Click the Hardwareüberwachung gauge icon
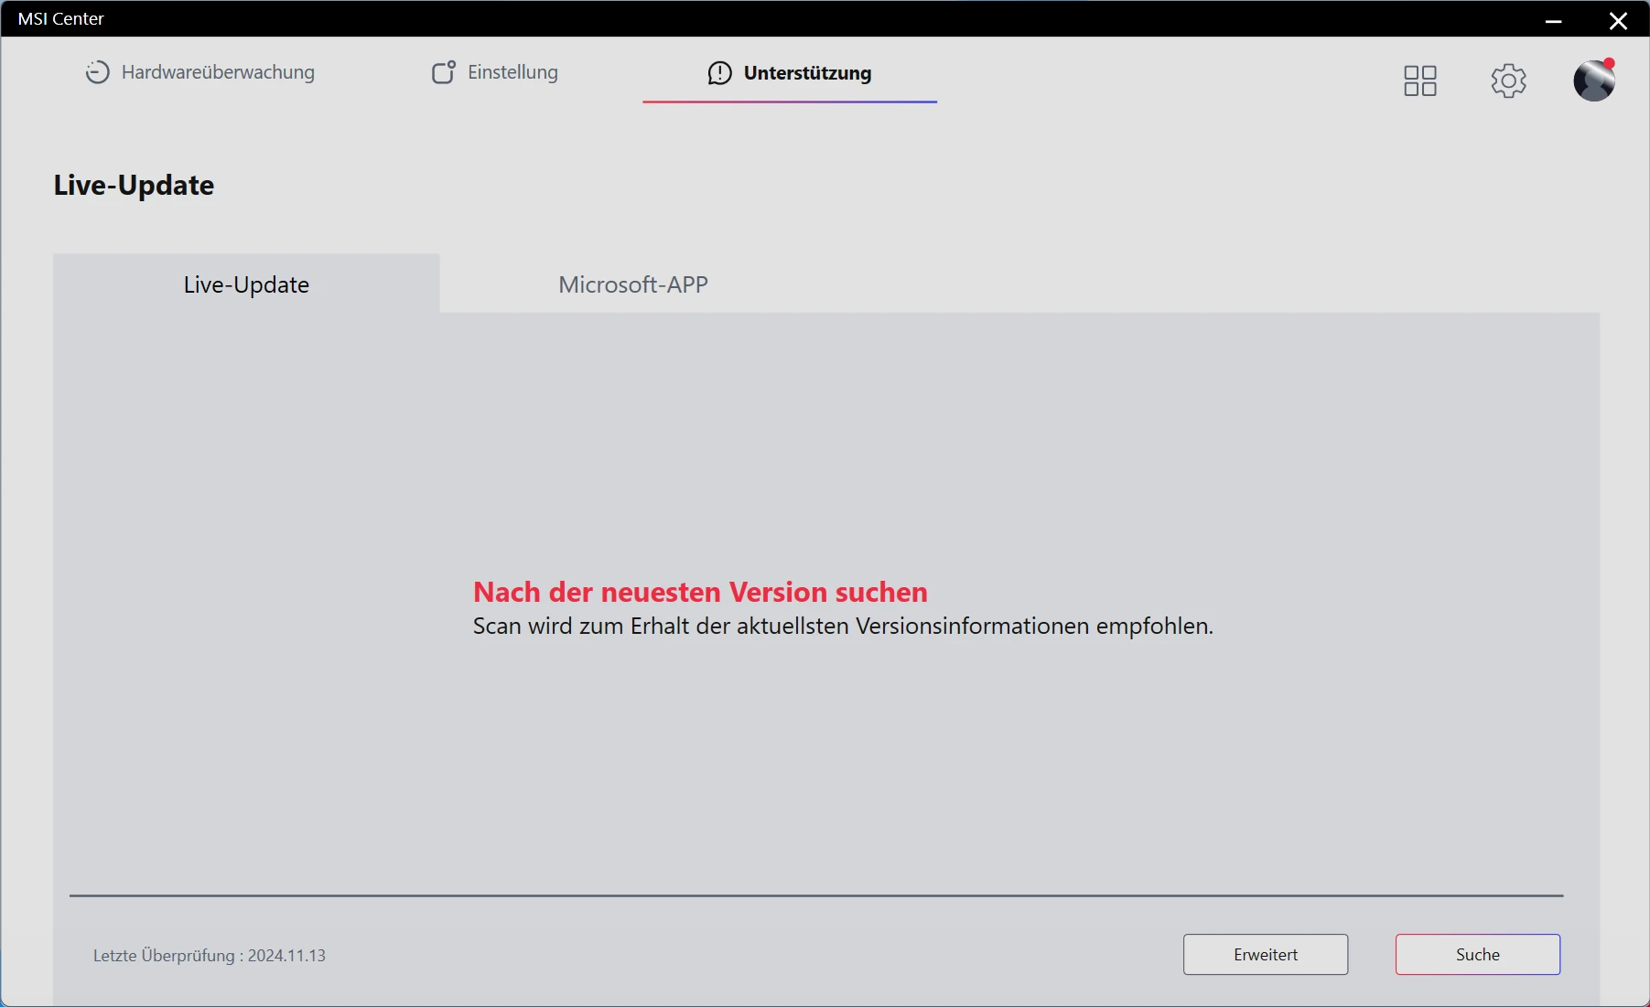 pos(97,72)
